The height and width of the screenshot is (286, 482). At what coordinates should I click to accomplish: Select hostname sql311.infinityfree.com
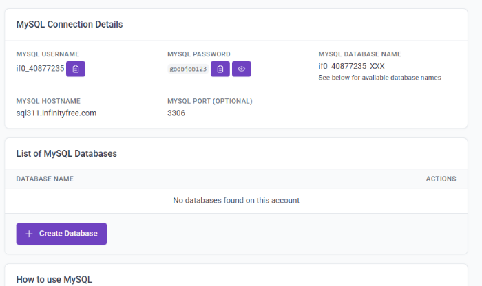(56, 113)
